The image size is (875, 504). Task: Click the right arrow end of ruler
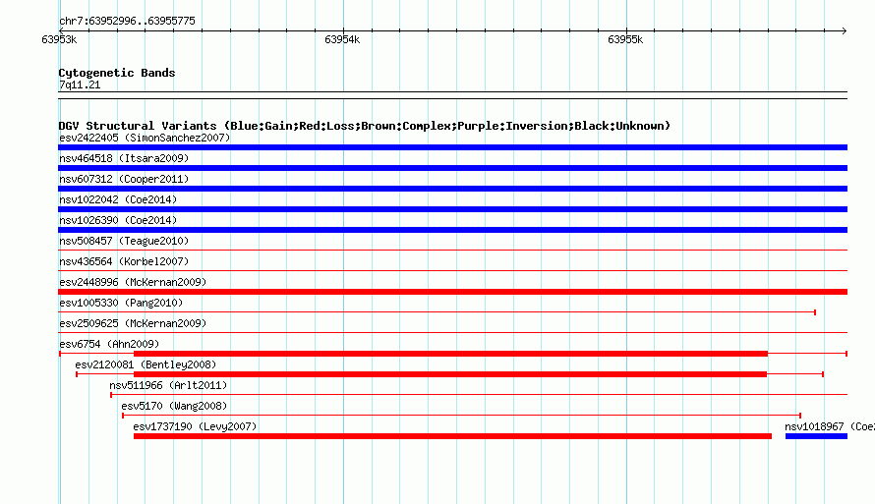coord(844,30)
